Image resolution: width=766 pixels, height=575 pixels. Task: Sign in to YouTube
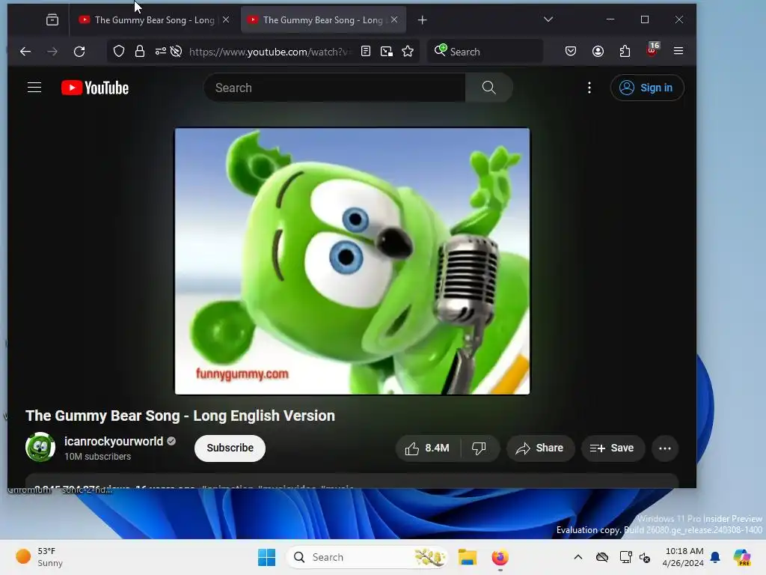pyautogui.click(x=647, y=88)
